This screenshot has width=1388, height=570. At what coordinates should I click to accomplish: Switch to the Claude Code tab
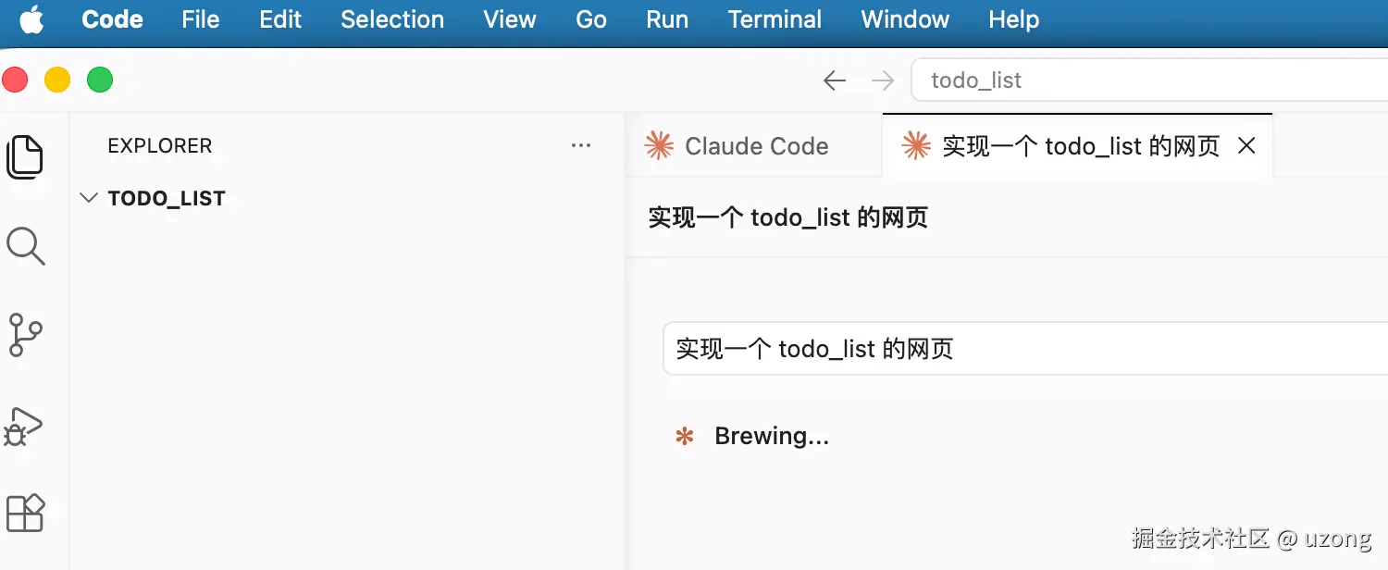click(x=754, y=145)
